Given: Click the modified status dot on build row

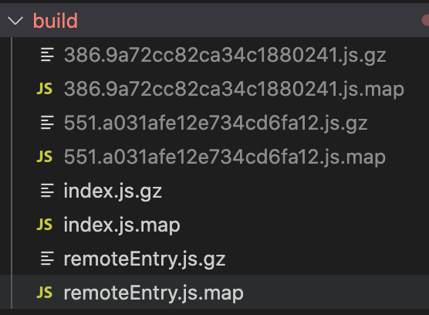Looking at the screenshot, I should 425,21.
